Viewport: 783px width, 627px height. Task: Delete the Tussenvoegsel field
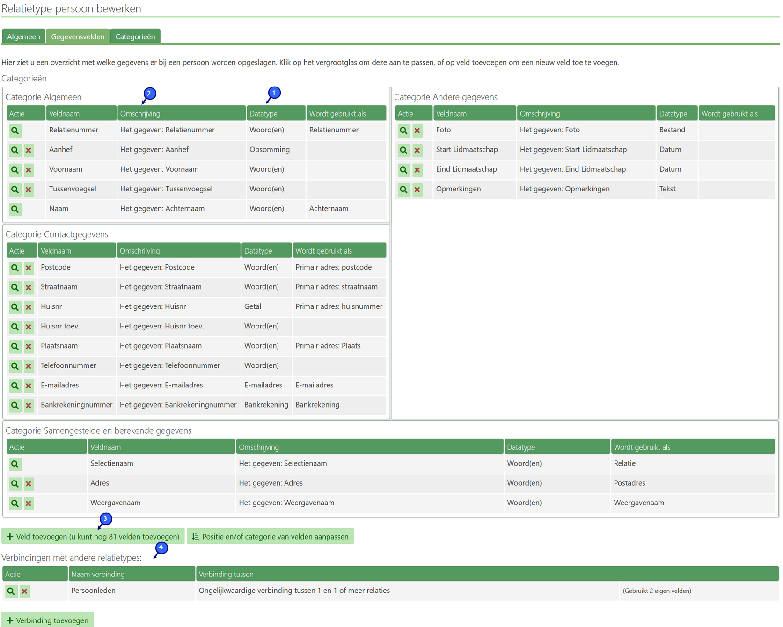29,190
